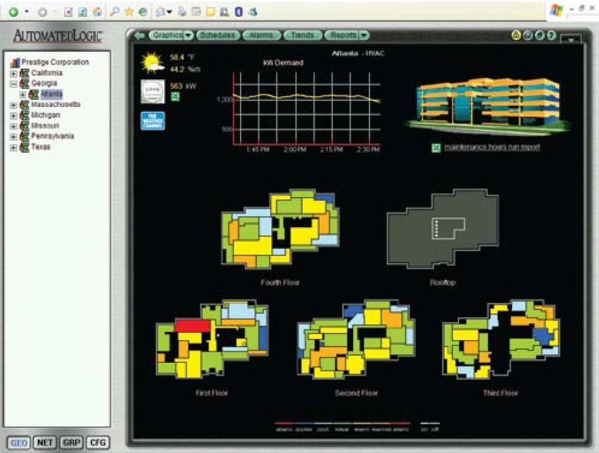The width and height of the screenshot is (599, 453).
Task: Select the Atlanta tree label
Action: click(52, 94)
